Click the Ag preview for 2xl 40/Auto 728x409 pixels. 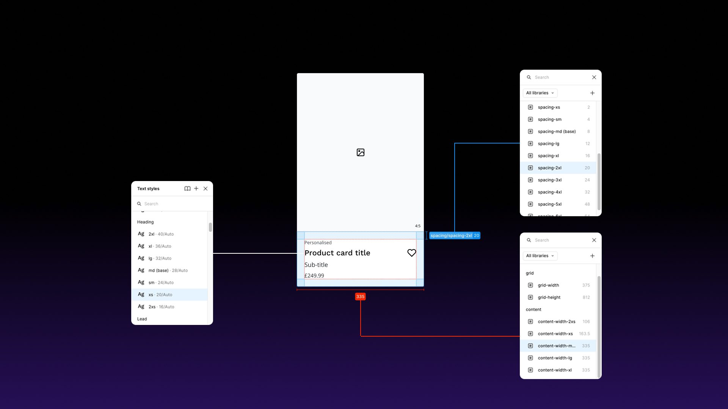click(141, 234)
